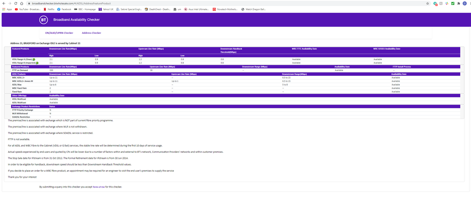Image resolution: width=471 pixels, height=197 pixels.
Task: Open the 'um' bookmark
Action: pos(178,9)
